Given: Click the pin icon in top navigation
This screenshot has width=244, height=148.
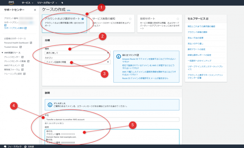Looking at the screenshot, I should (x=62, y=3).
